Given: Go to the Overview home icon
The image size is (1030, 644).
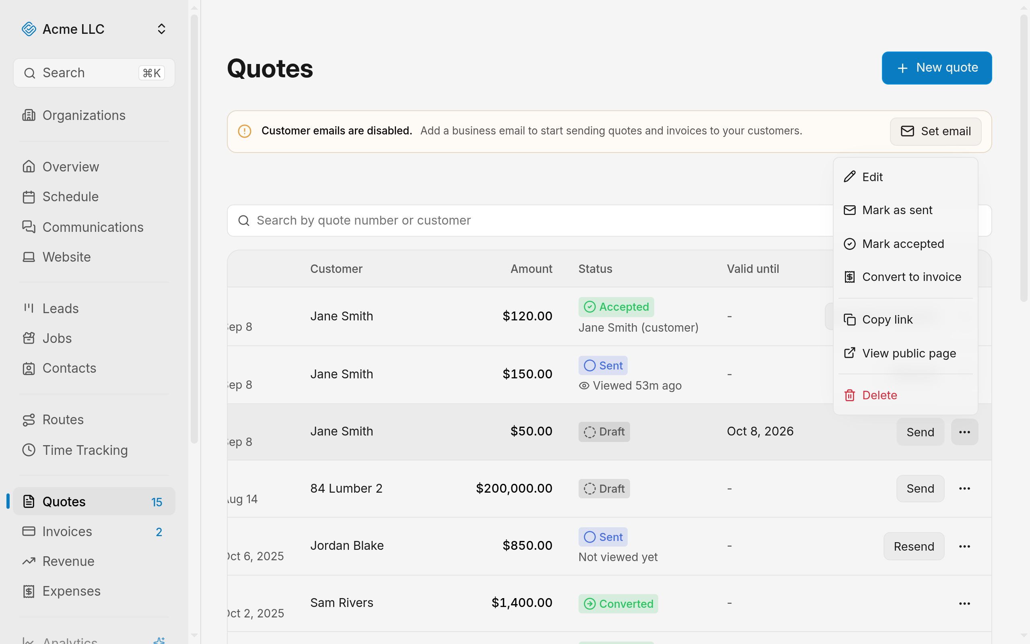Looking at the screenshot, I should [x=29, y=167].
